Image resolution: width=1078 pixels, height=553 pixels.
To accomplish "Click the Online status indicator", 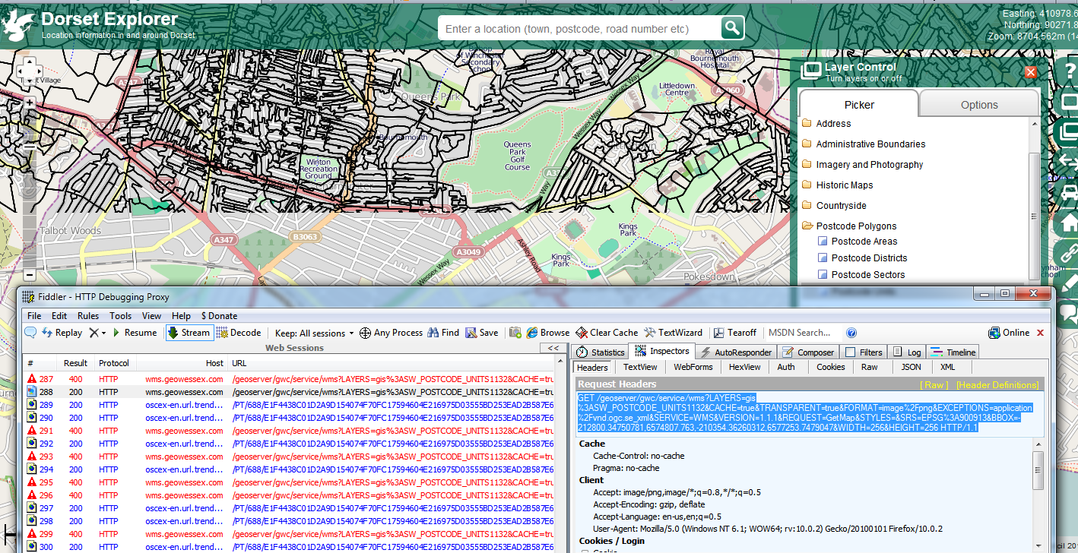I will [x=1009, y=333].
